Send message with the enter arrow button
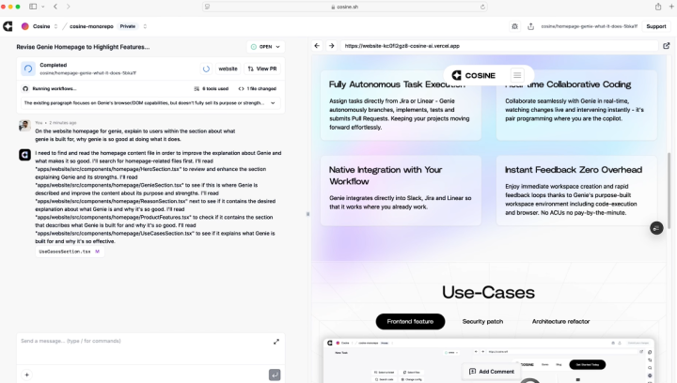 coord(275,375)
